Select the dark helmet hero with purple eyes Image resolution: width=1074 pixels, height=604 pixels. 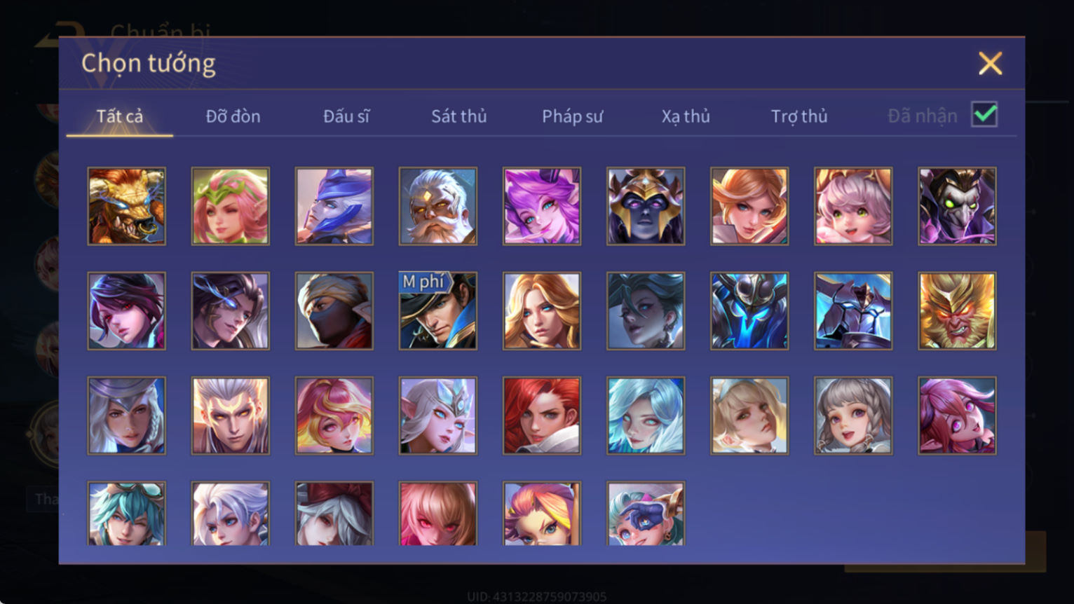click(646, 206)
